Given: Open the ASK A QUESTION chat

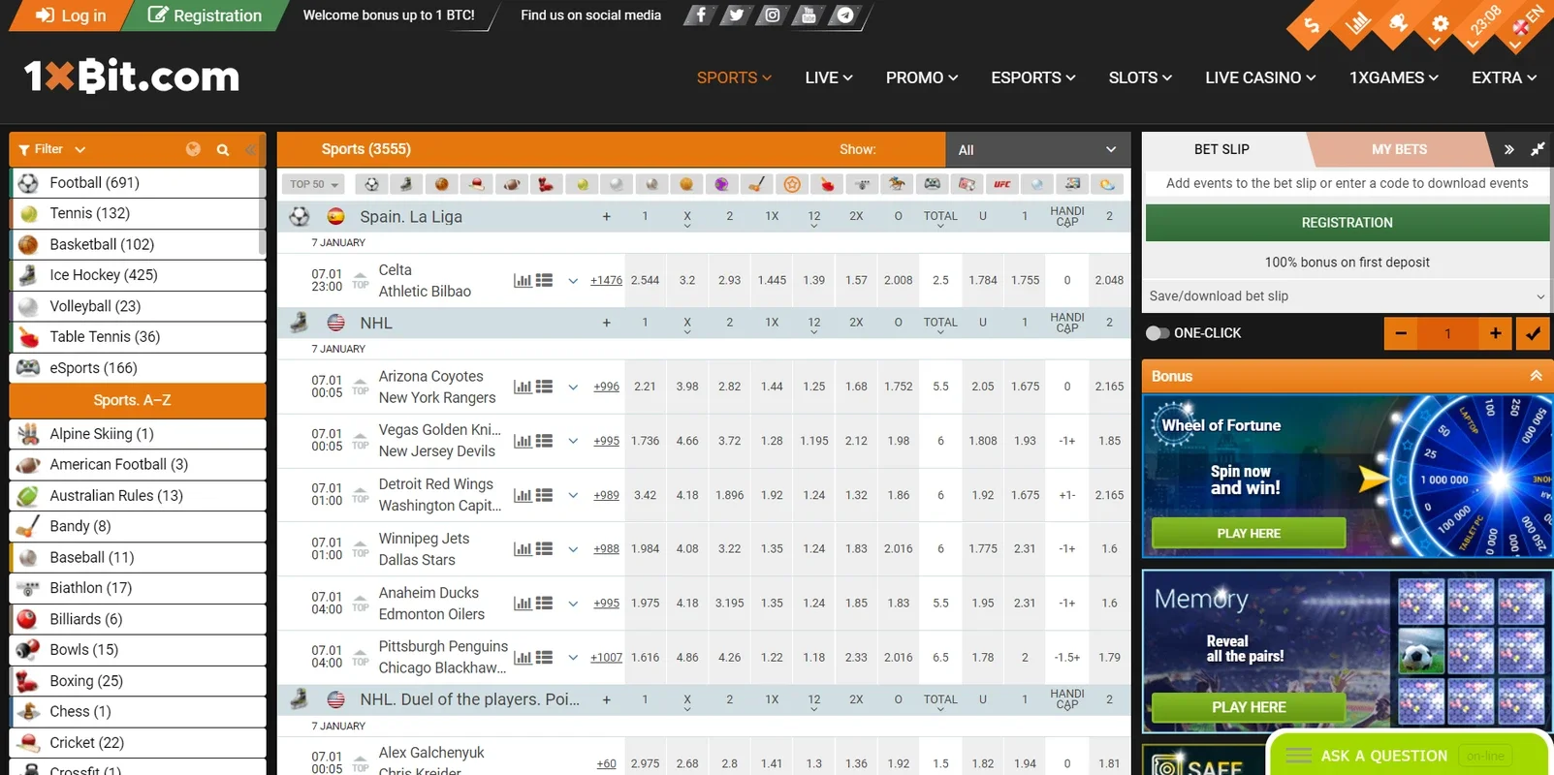Looking at the screenshot, I should tap(1409, 756).
